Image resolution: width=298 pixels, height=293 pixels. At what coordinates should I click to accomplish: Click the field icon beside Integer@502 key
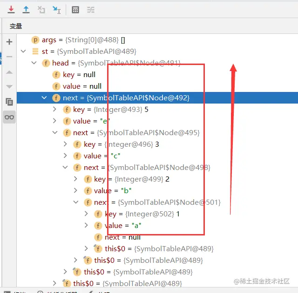click(x=98, y=214)
